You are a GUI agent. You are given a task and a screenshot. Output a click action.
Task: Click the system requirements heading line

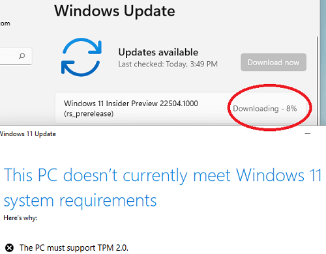click(x=80, y=201)
